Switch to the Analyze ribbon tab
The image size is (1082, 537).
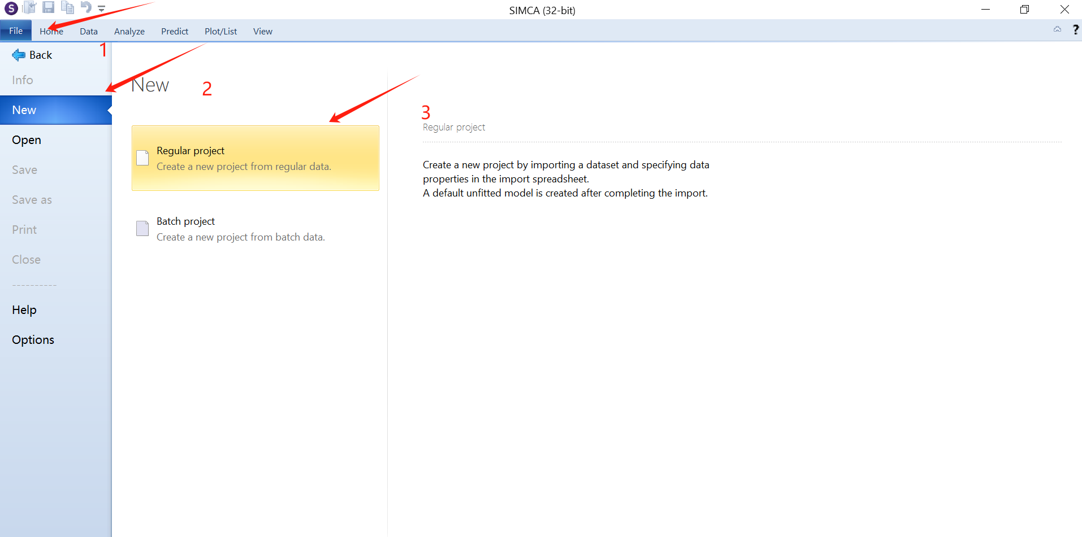tap(129, 32)
